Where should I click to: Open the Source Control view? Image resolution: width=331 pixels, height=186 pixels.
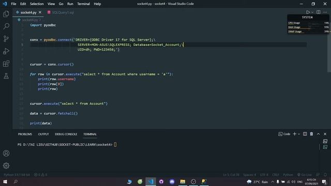point(6,39)
